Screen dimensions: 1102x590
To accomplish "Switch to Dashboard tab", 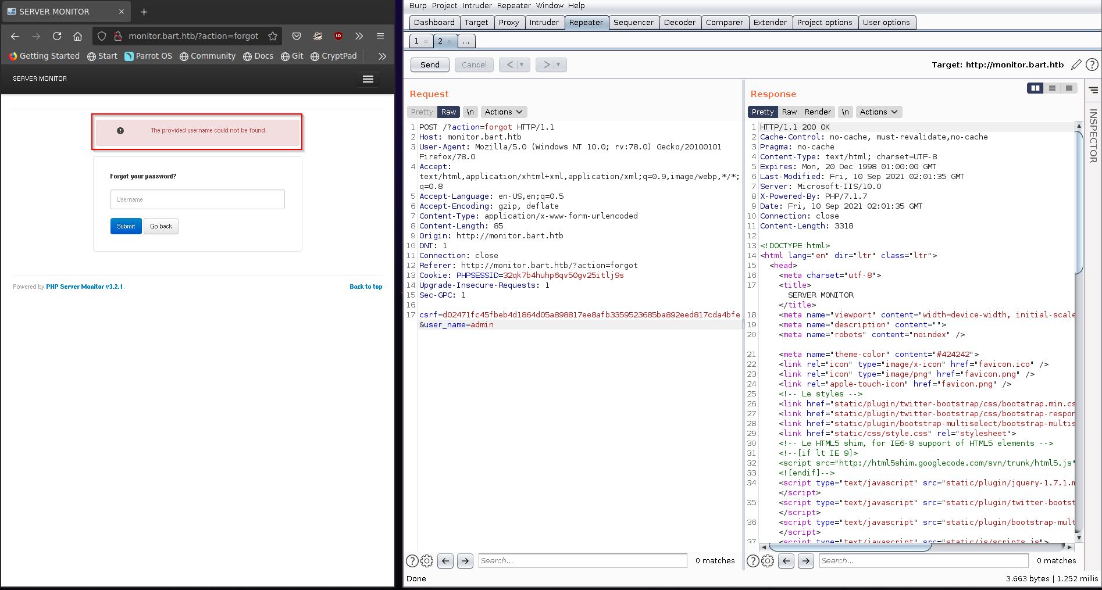I will [x=434, y=22].
